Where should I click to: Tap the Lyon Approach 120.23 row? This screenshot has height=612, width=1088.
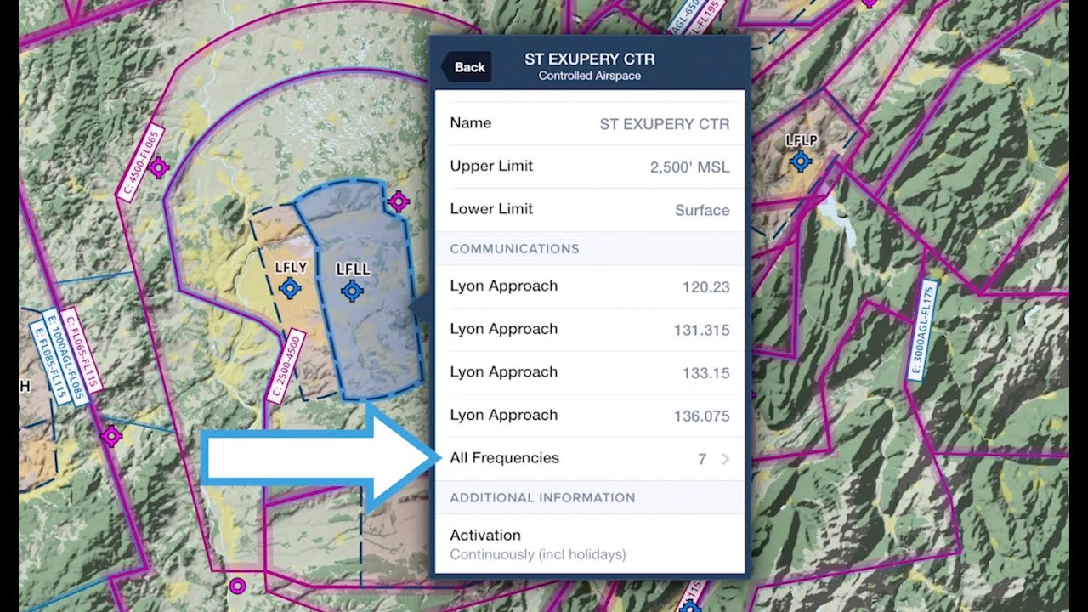click(x=590, y=286)
